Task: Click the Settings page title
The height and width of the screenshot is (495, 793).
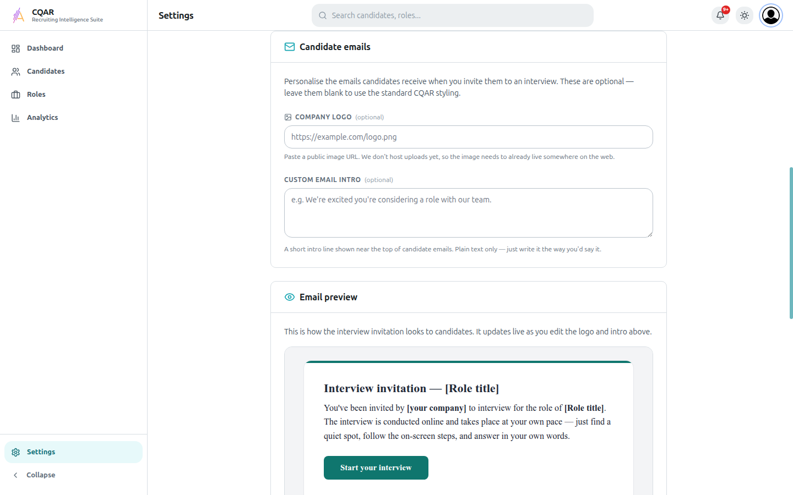Action: [176, 15]
